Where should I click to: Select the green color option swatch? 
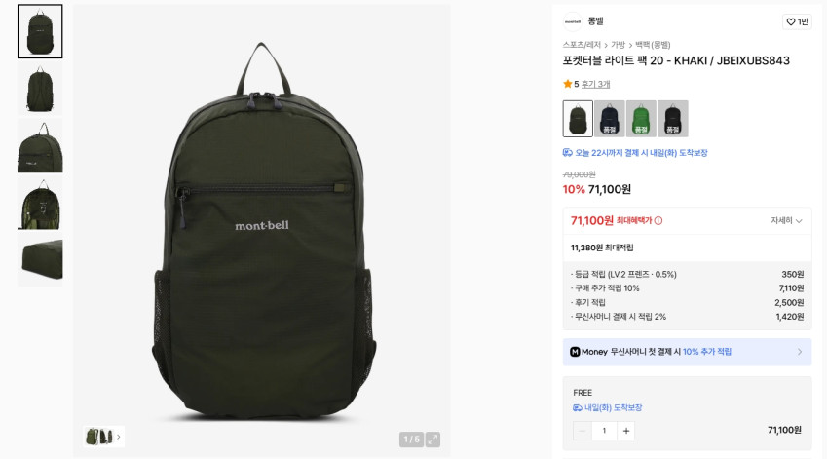[x=641, y=119]
